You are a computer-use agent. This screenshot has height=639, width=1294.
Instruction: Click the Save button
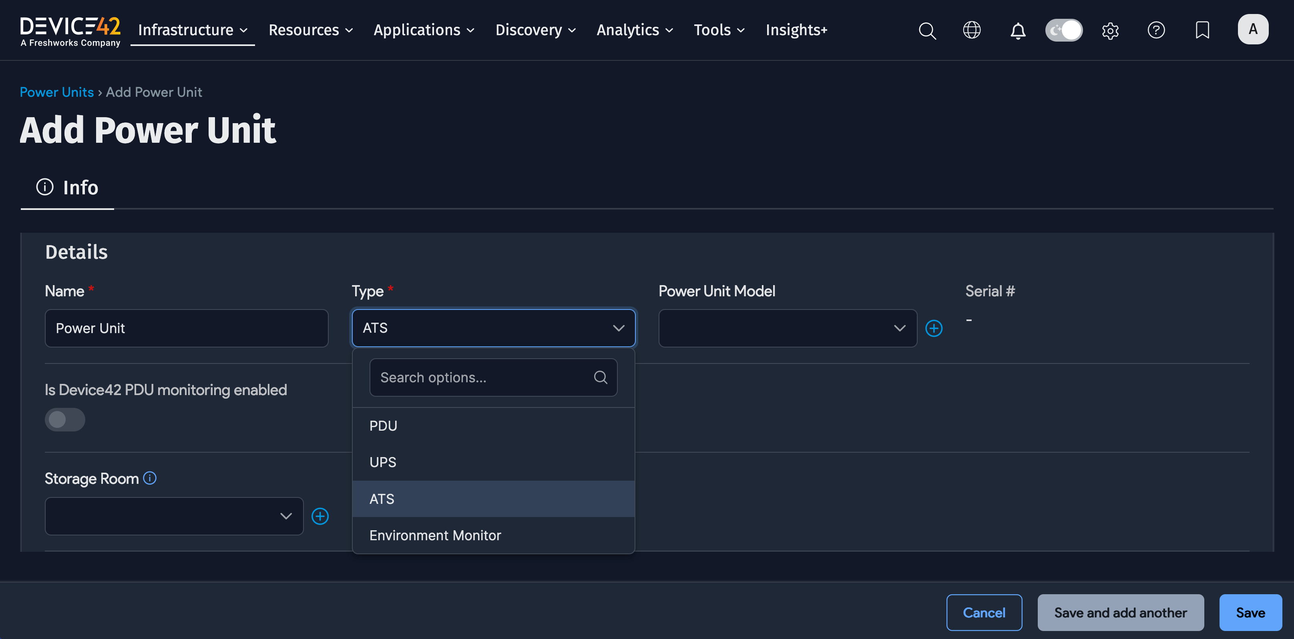[x=1250, y=613]
